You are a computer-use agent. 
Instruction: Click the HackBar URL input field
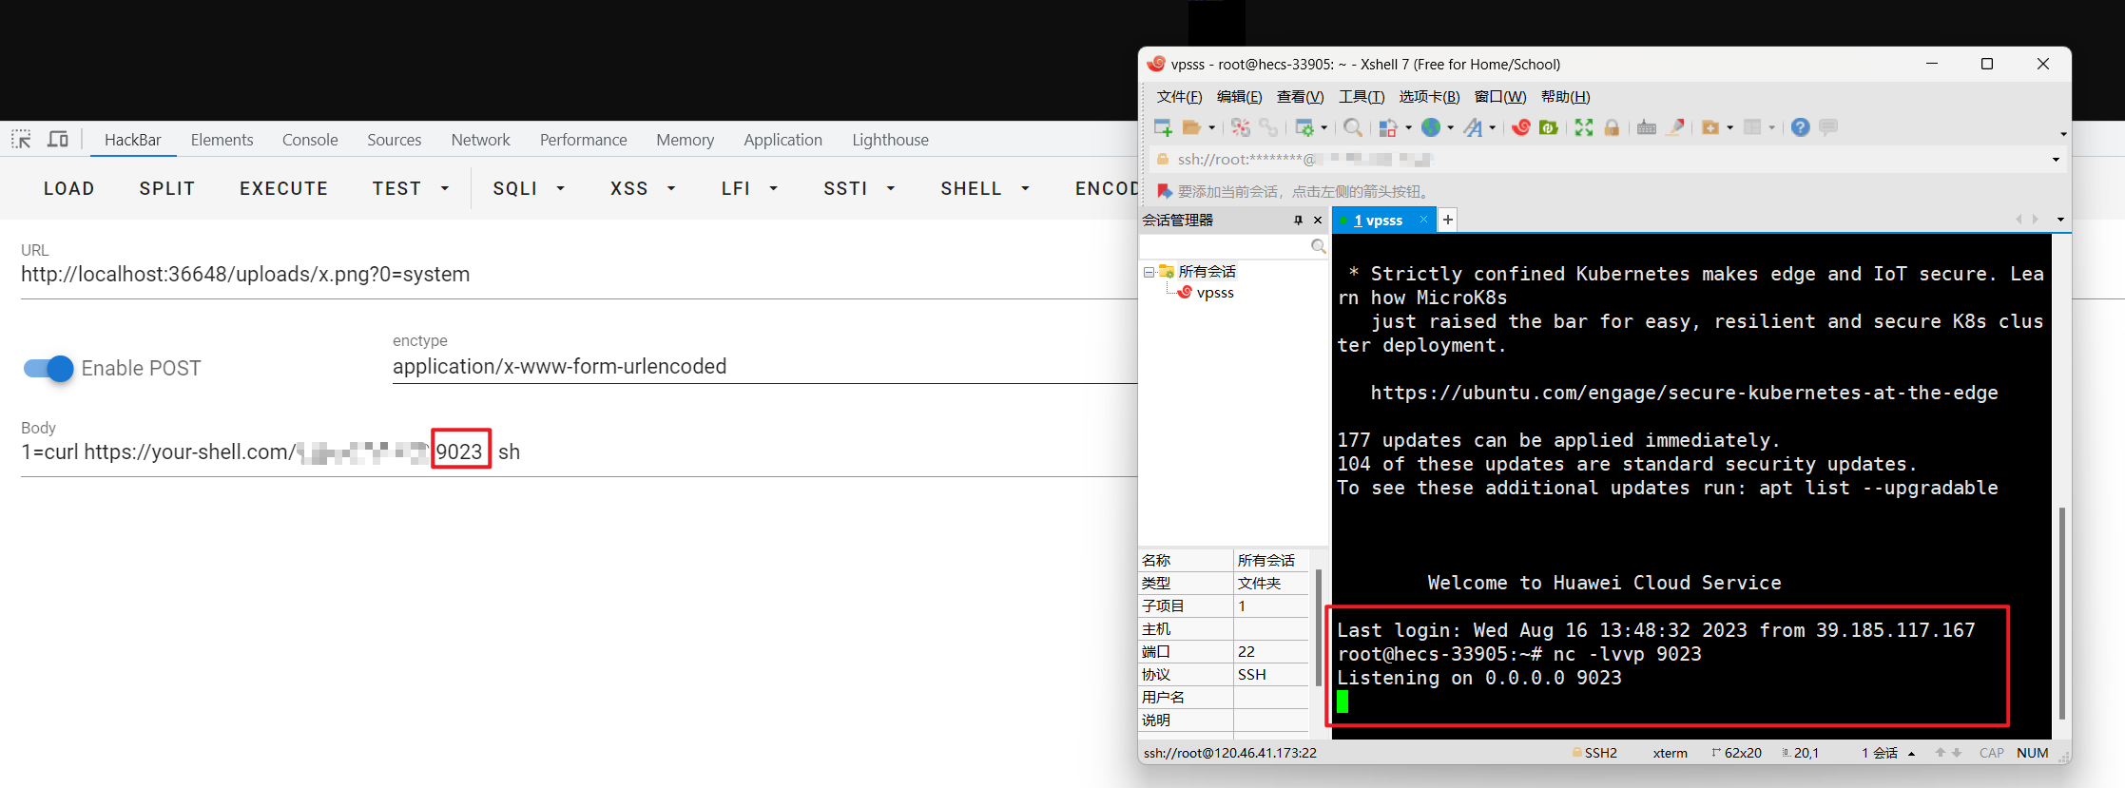click(x=578, y=275)
